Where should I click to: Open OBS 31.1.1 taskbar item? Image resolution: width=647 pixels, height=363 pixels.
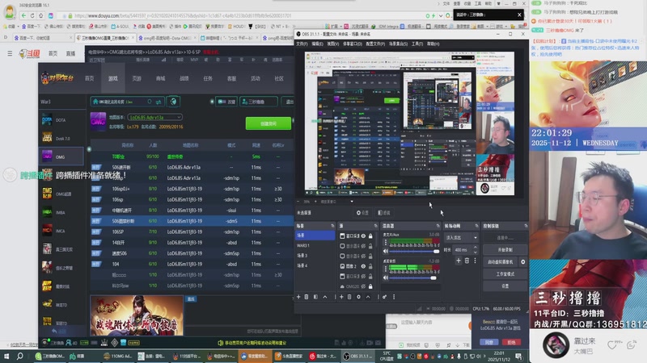tap(358, 356)
